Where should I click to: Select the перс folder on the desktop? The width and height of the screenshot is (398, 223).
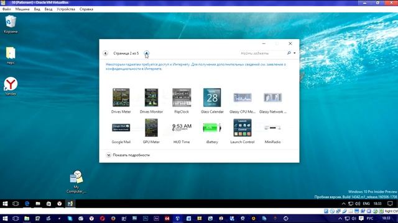click(11, 55)
